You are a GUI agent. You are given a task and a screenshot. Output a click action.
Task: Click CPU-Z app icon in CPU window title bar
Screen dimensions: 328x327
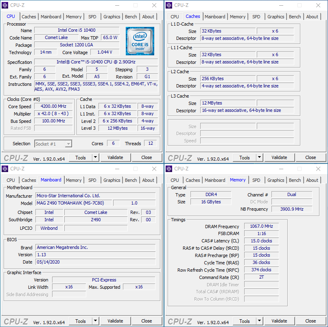(5, 5)
